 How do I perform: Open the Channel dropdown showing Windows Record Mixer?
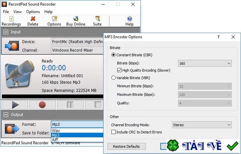coord(77,50)
